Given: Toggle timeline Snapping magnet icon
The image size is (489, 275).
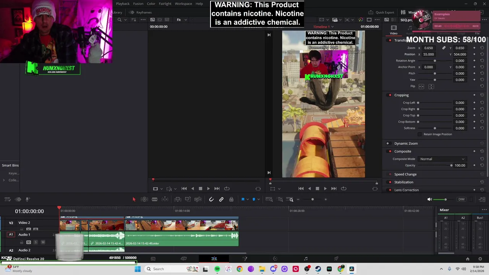Looking at the screenshot, I should 211,199.
